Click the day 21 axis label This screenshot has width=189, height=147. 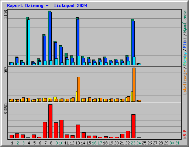tap(122, 143)
